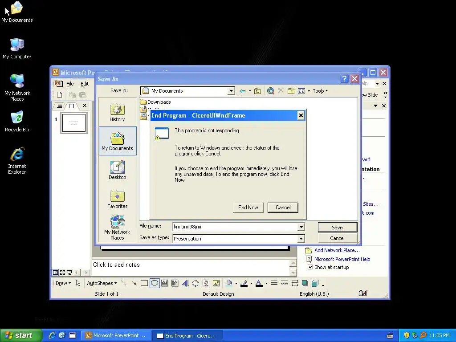
Task: Expand the File name dropdown arrow
Action: [x=301, y=227]
